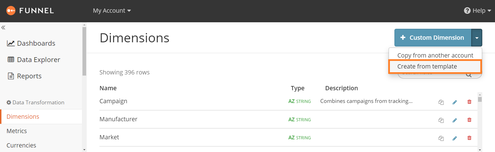
Task: Copy the Campaign dimension
Action: point(441,102)
